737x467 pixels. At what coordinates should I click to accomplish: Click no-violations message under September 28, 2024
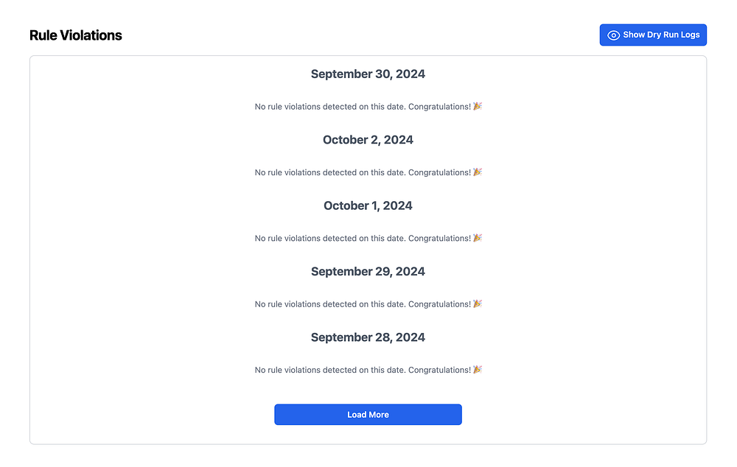[368, 370]
